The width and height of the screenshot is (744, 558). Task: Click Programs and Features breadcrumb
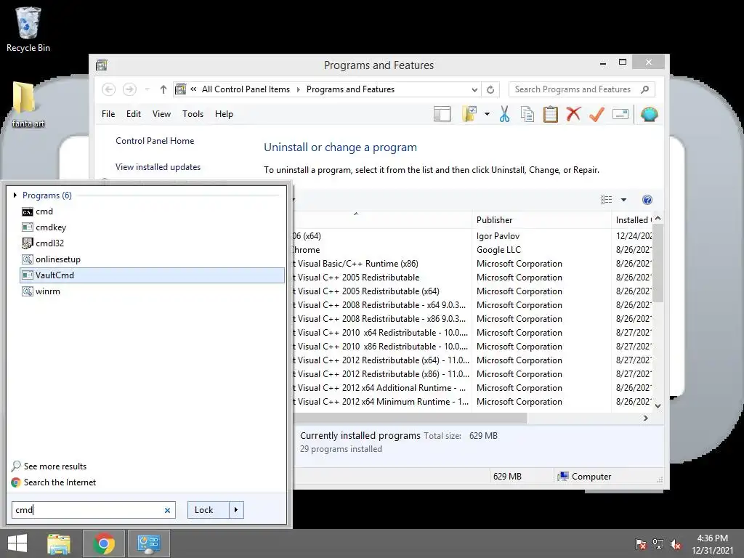pyautogui.click(x=350, y=89)
